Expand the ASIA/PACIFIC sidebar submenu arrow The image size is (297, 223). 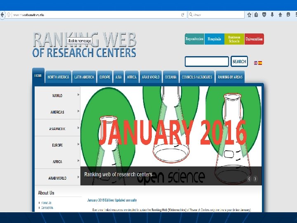click(78, 128)
